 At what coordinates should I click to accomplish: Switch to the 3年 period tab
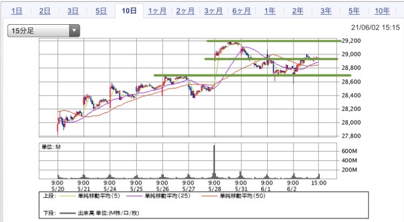tap(326, 11)
